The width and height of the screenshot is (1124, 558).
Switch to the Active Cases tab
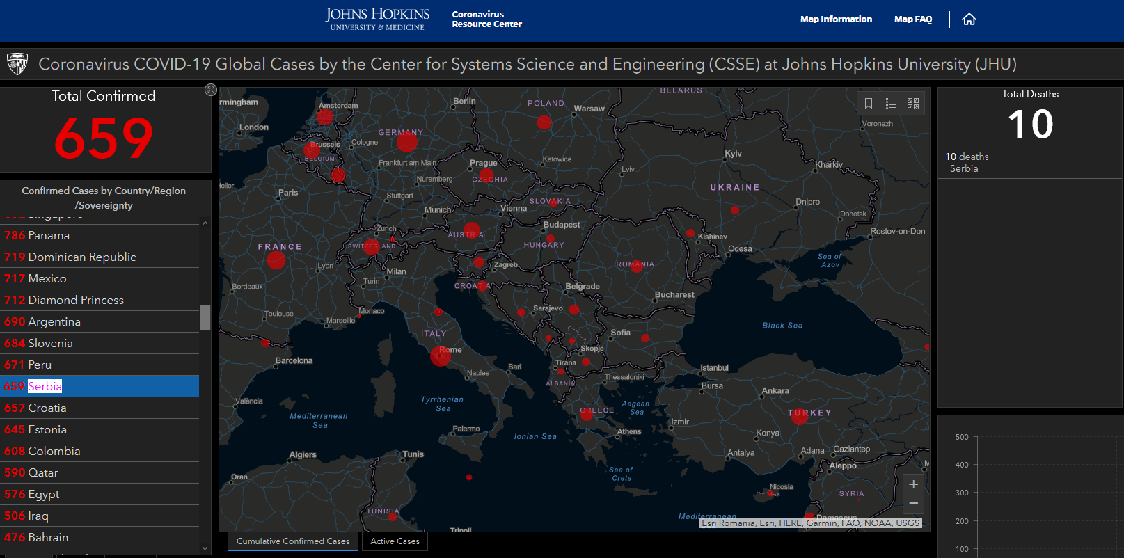395,541
